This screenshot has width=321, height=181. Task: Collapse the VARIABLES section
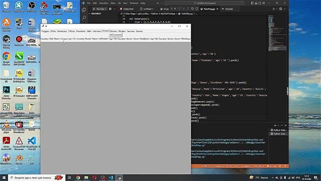pyautogui.click(x=94, y=14)
